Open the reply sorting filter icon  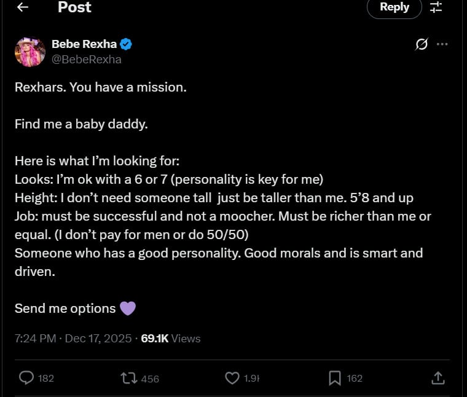(x=436, y=7)
